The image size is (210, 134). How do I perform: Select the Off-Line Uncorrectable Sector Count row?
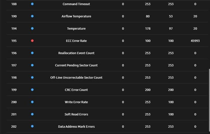[107, 78]
